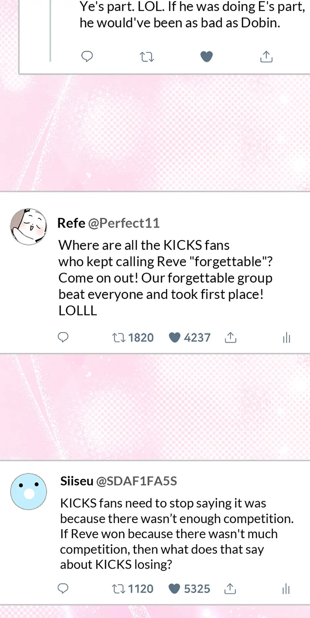Like Refe's tweet with 4237 likes

tap(174, 338)
